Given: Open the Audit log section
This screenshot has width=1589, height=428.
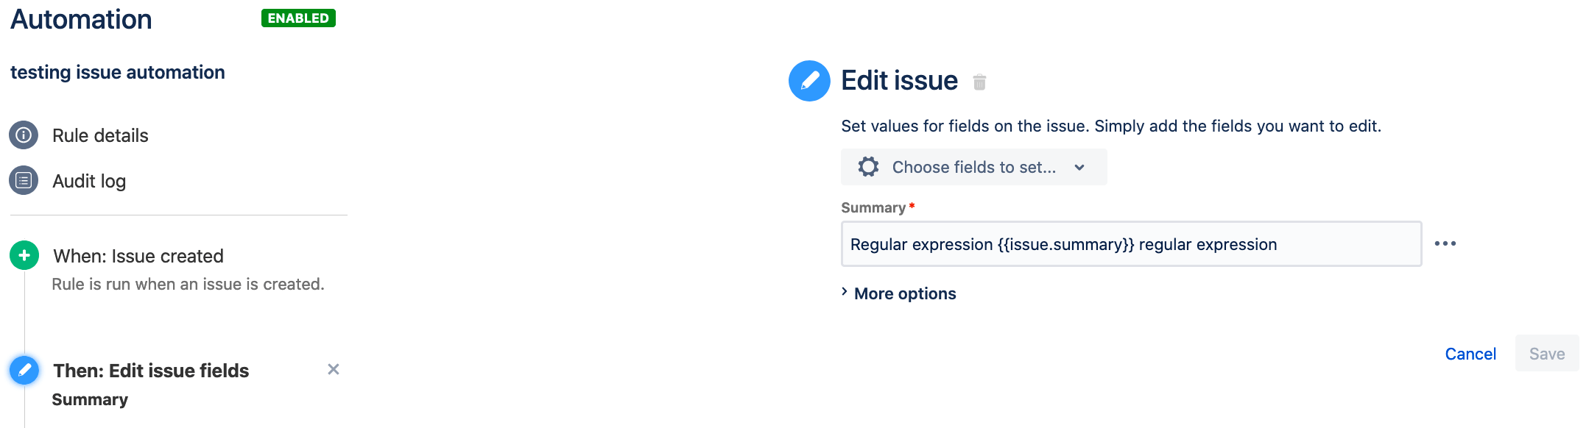Looking at the screenshot, I should click(89, 181).
